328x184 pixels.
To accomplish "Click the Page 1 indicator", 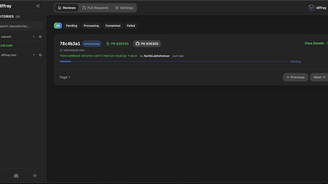I will coord(65,77).
